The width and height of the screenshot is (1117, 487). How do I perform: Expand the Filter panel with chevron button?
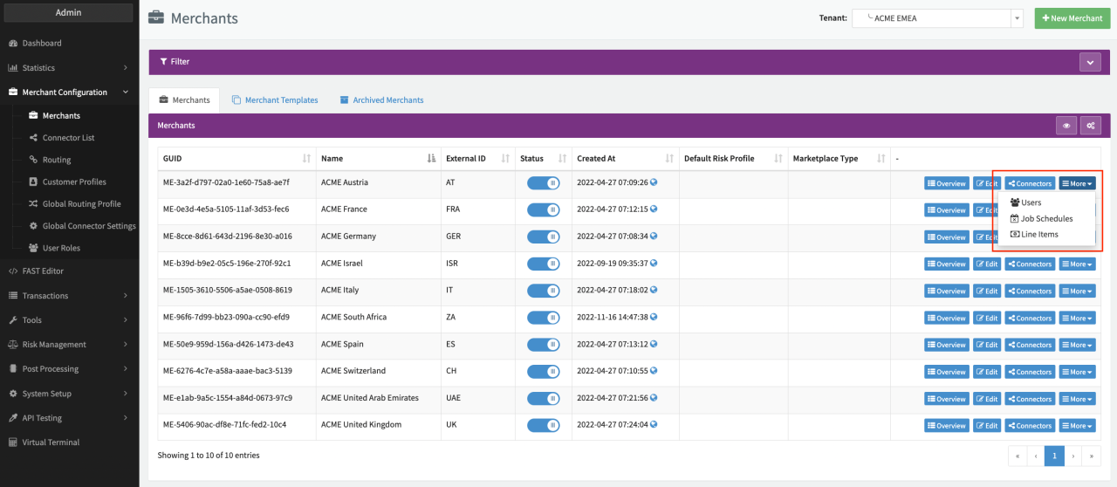(1090, 62)
